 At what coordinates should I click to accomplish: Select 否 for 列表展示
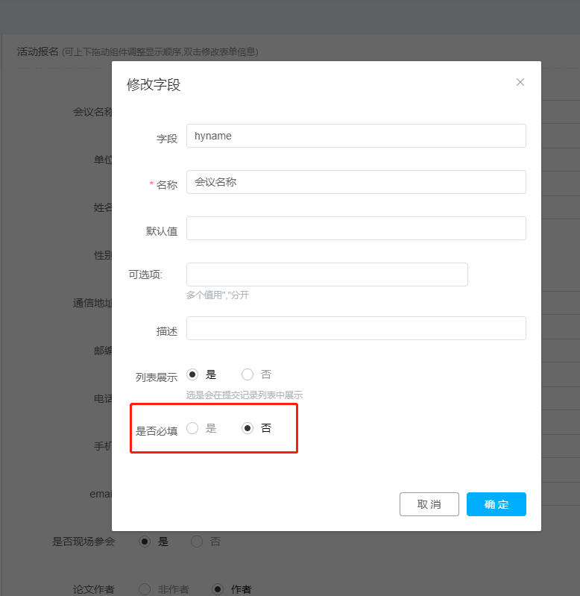point(248,374)
